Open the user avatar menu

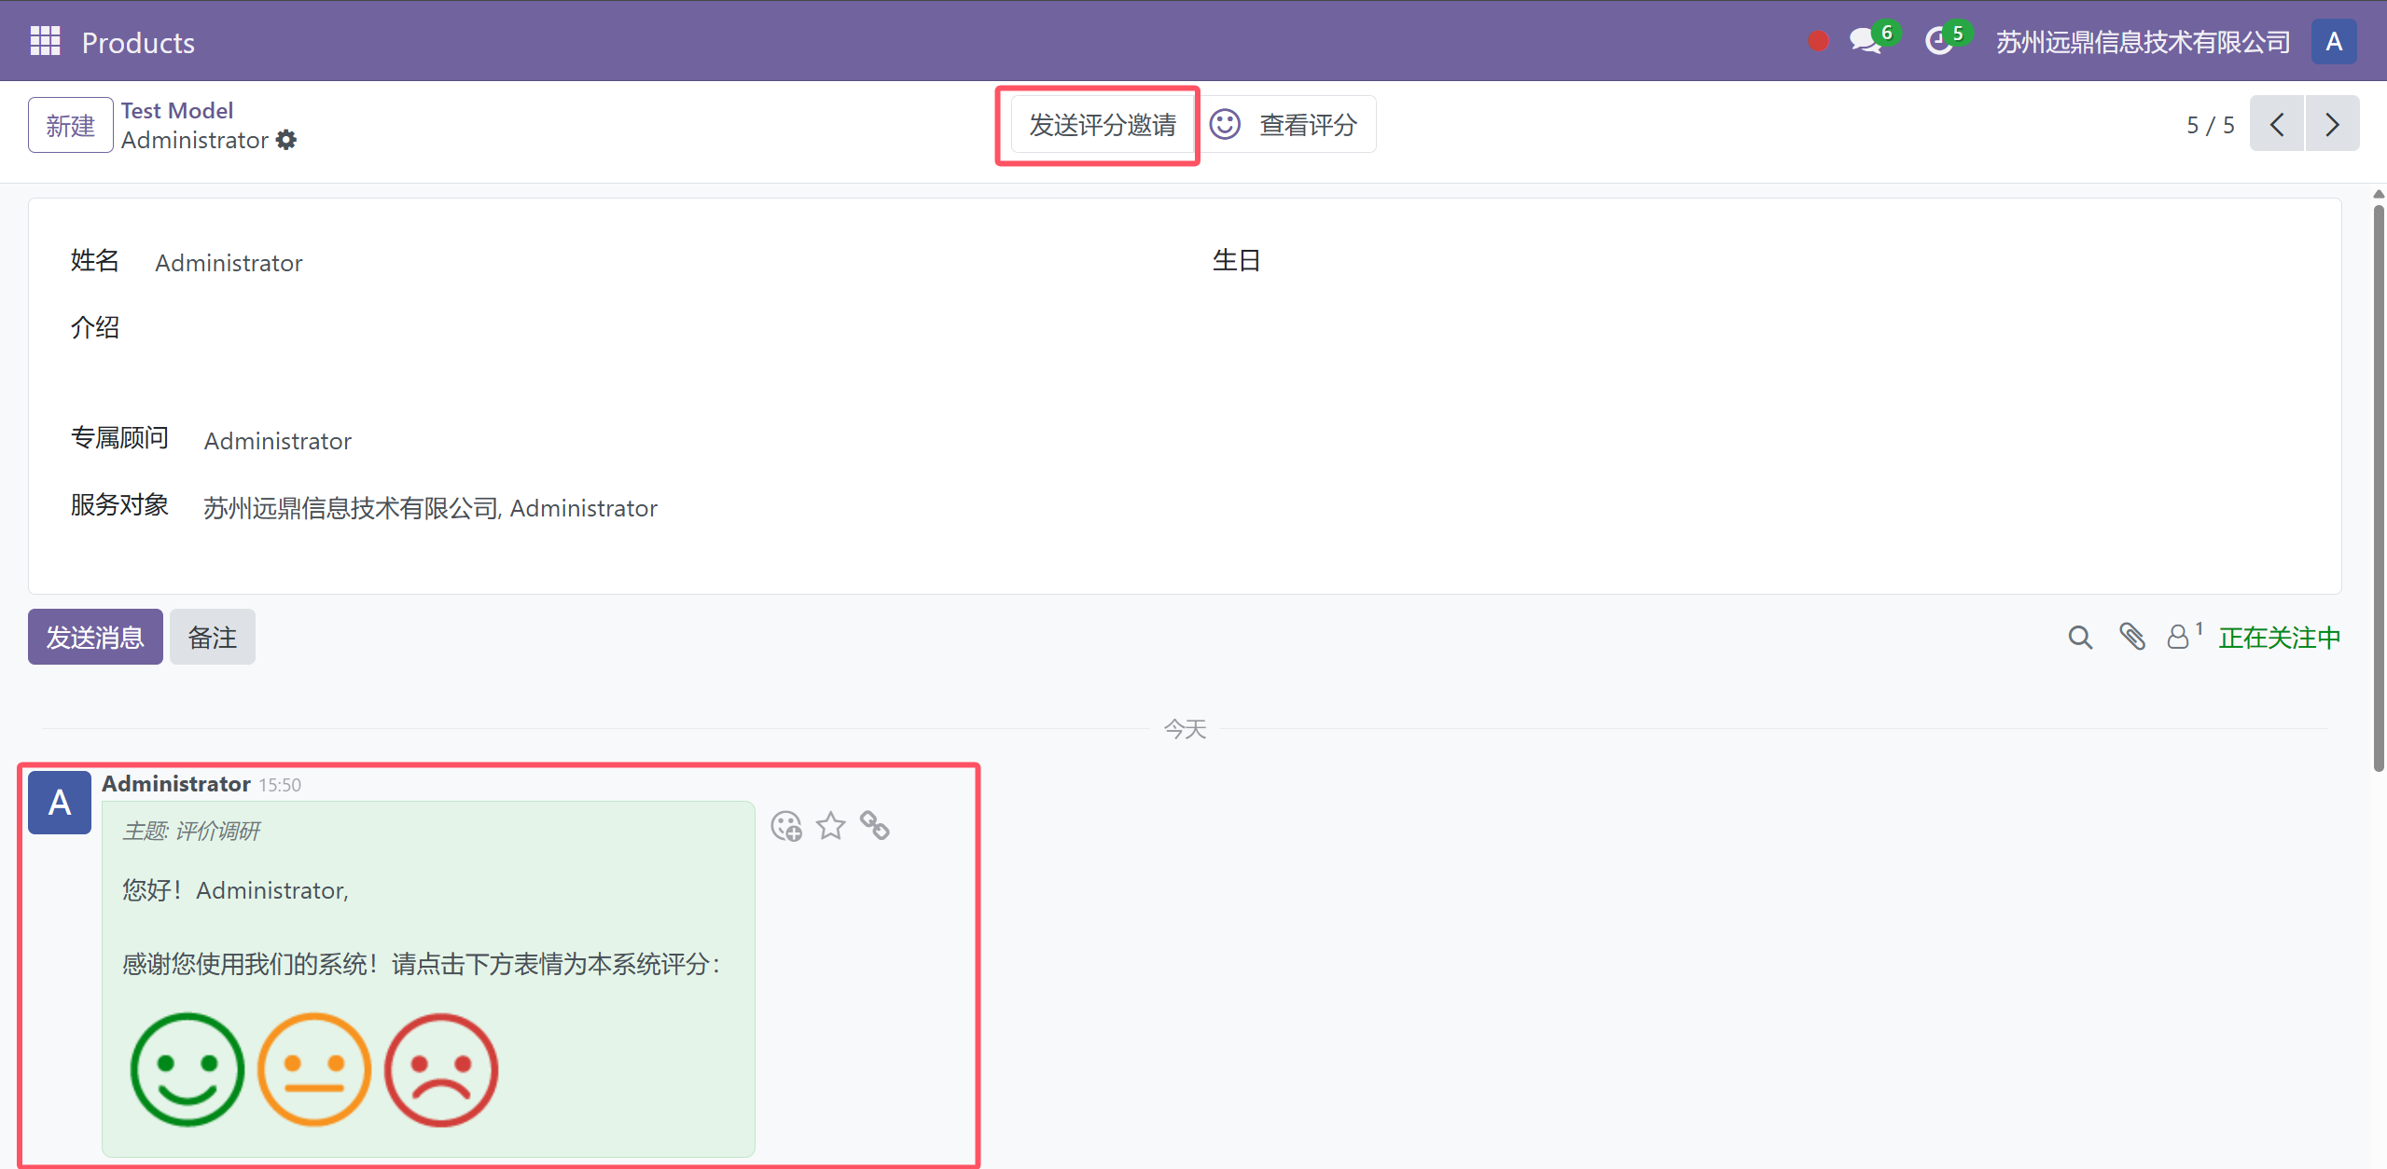coord(2333,42)
